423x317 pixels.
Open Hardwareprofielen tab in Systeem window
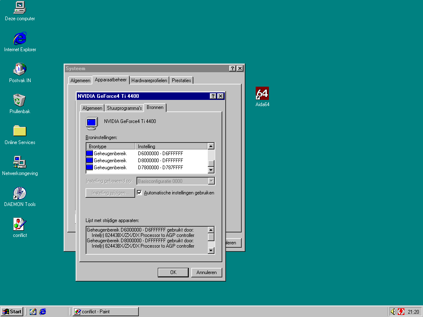[149, 80]
